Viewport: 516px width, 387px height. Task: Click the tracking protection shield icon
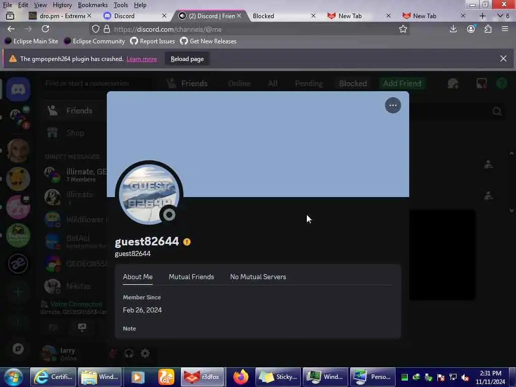[x=95, y=29]
